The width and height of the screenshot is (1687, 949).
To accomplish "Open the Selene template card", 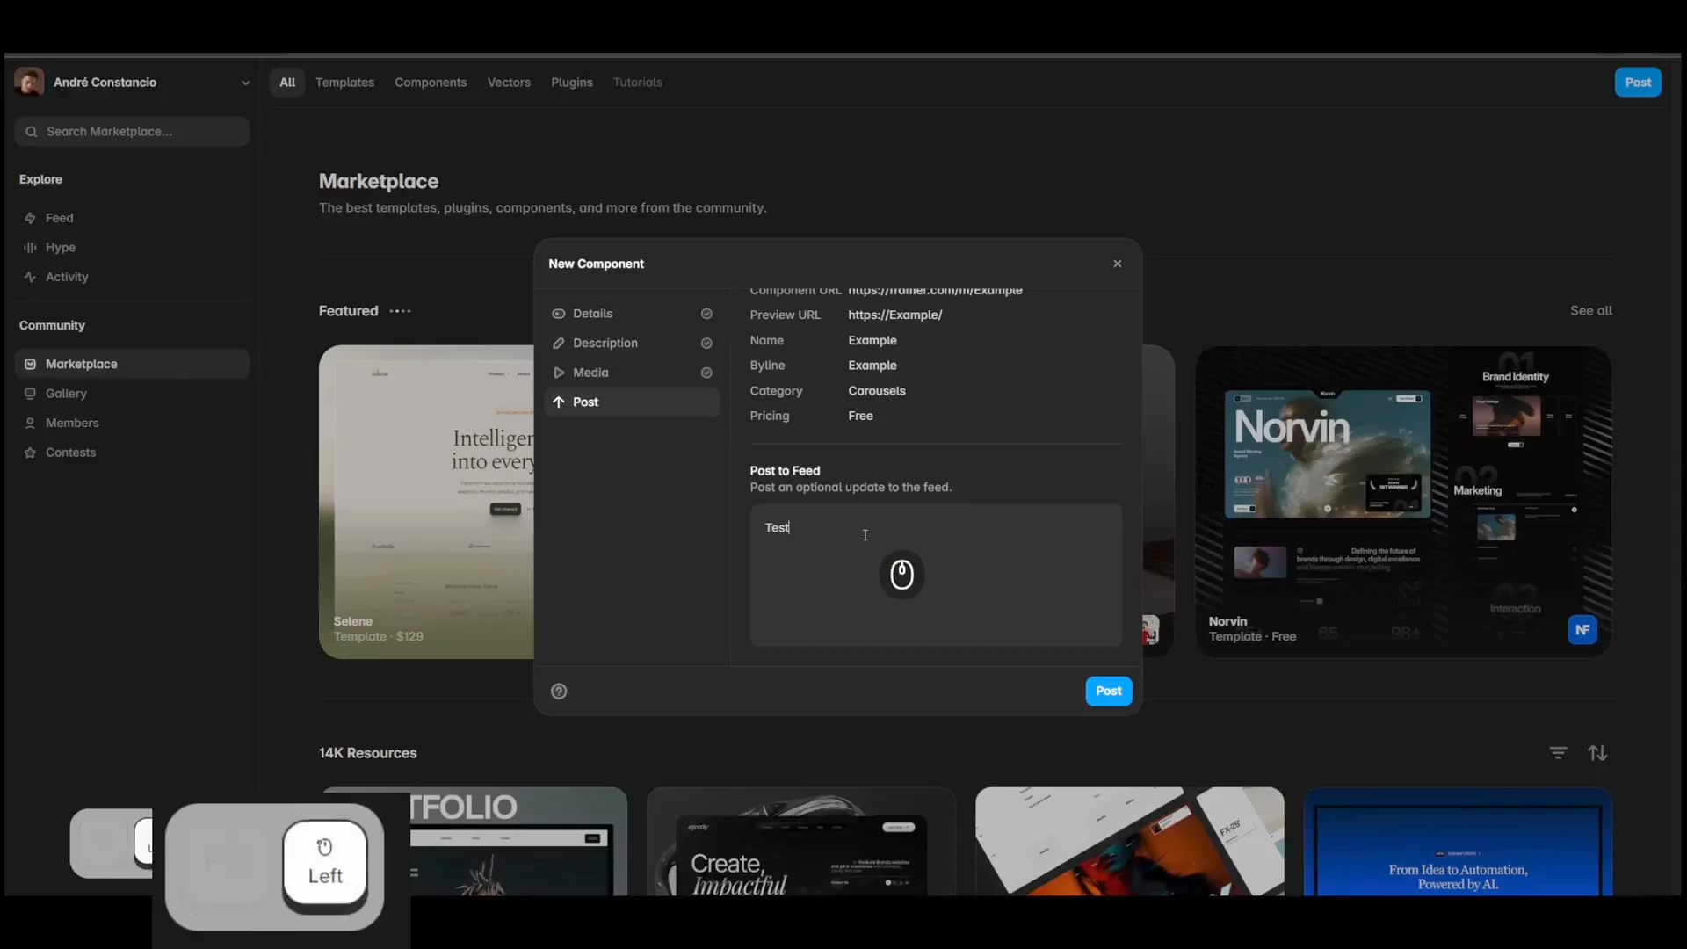I will (427, 501).
